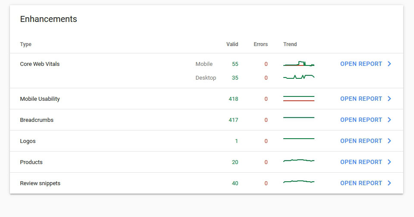Click the Logos trend line

click(299, 139)
